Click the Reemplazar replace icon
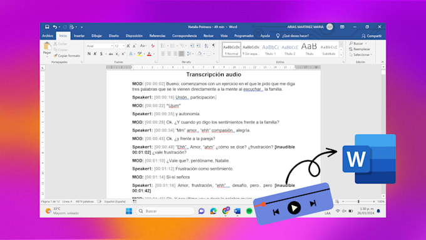 point(351,50)
